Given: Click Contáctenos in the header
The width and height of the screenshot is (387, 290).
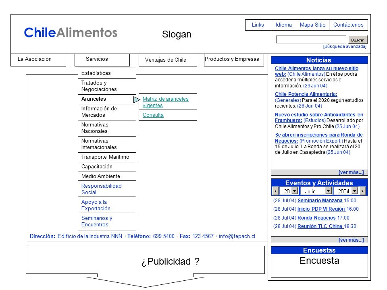Looking at the screenshot, I should pos(348,25).
